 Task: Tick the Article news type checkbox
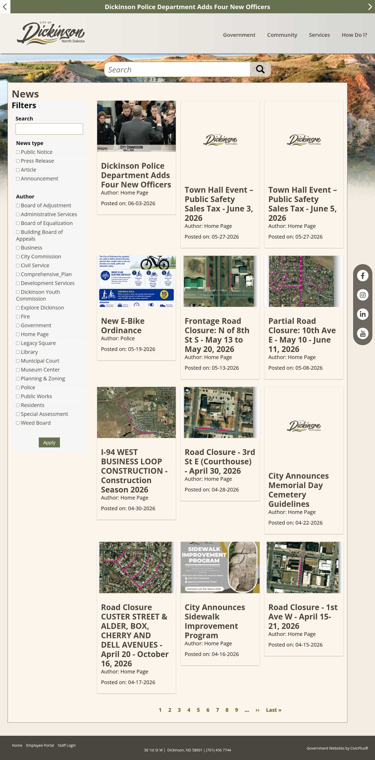click(x=18, y=170)
